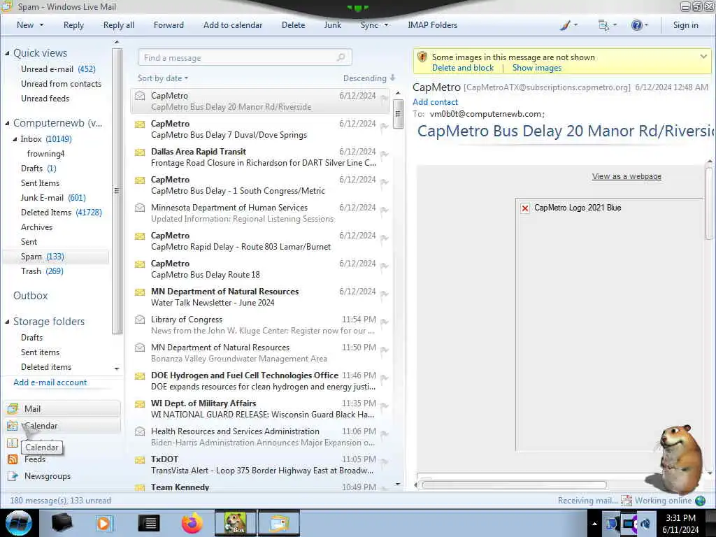Toggle flag on Water Talk Newsletter message

click(385, 294)
